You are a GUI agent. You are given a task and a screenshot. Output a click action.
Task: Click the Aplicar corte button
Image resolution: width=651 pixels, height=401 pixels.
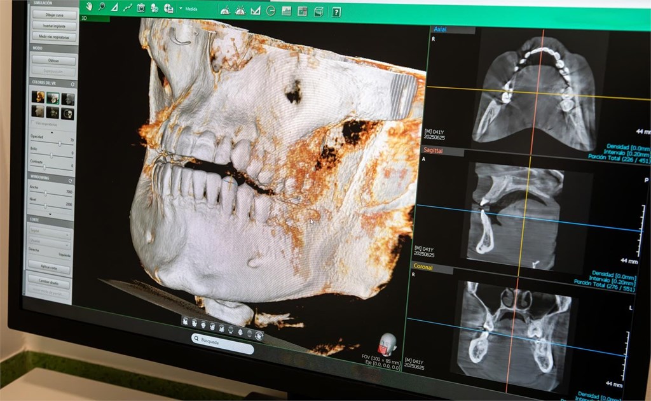pyautogui.click(x=49, y=267)
